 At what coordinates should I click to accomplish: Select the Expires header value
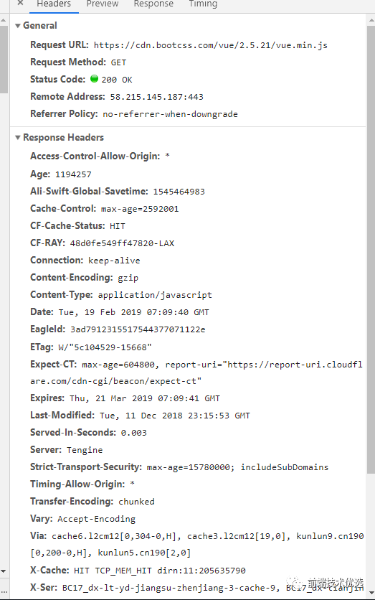tap(145, 398)
